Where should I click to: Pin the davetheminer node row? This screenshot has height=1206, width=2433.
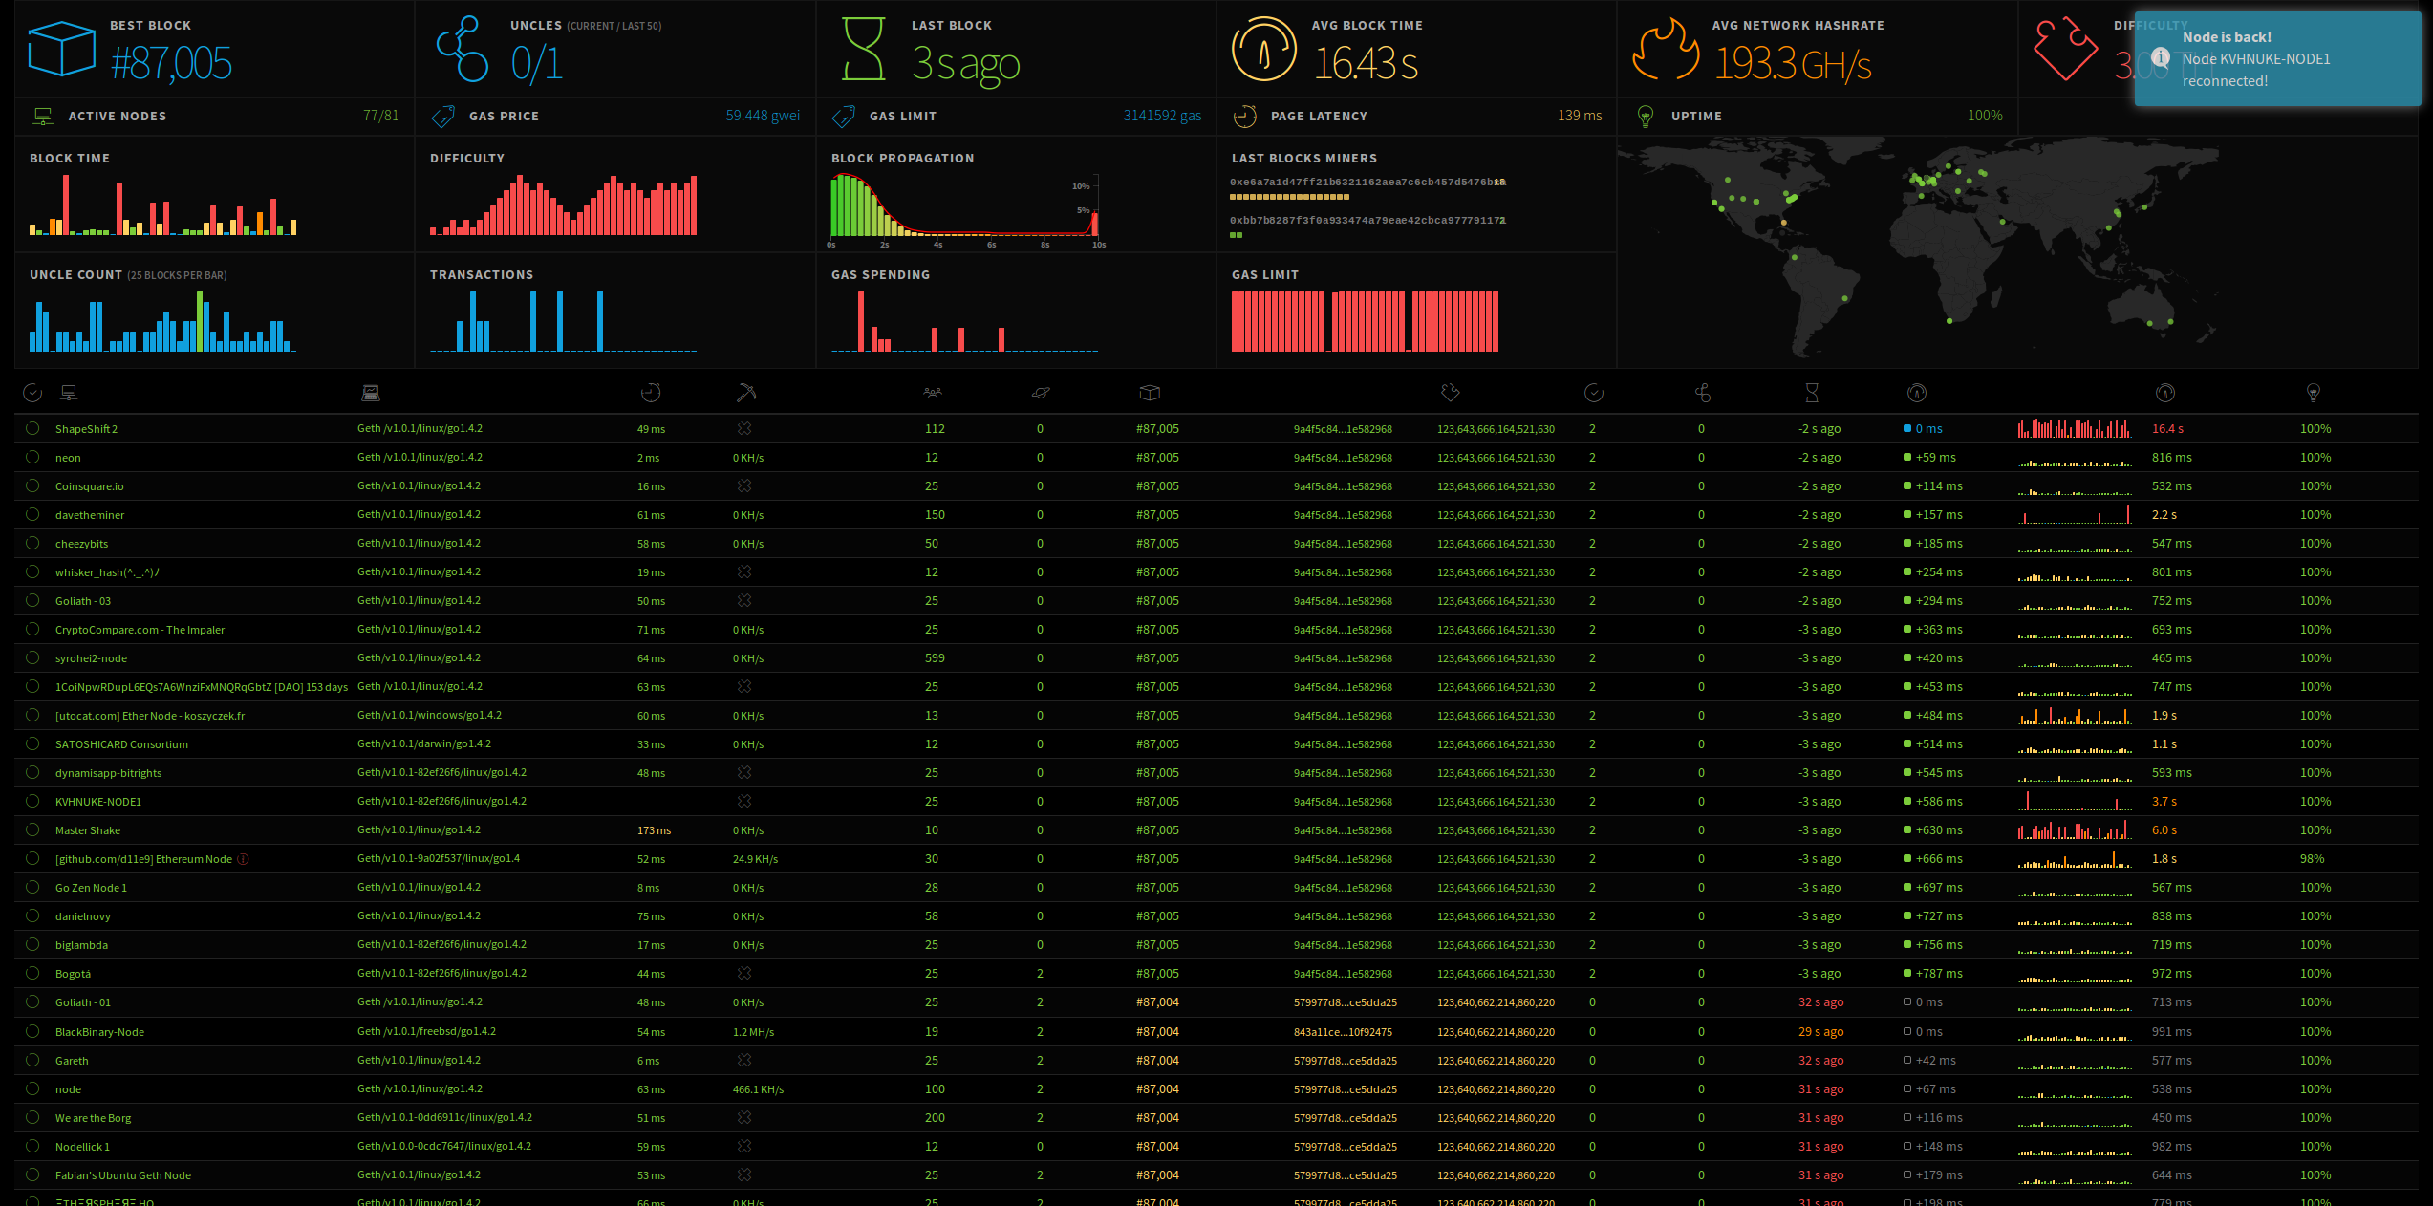pyautogui.click(x=32, y=514)
